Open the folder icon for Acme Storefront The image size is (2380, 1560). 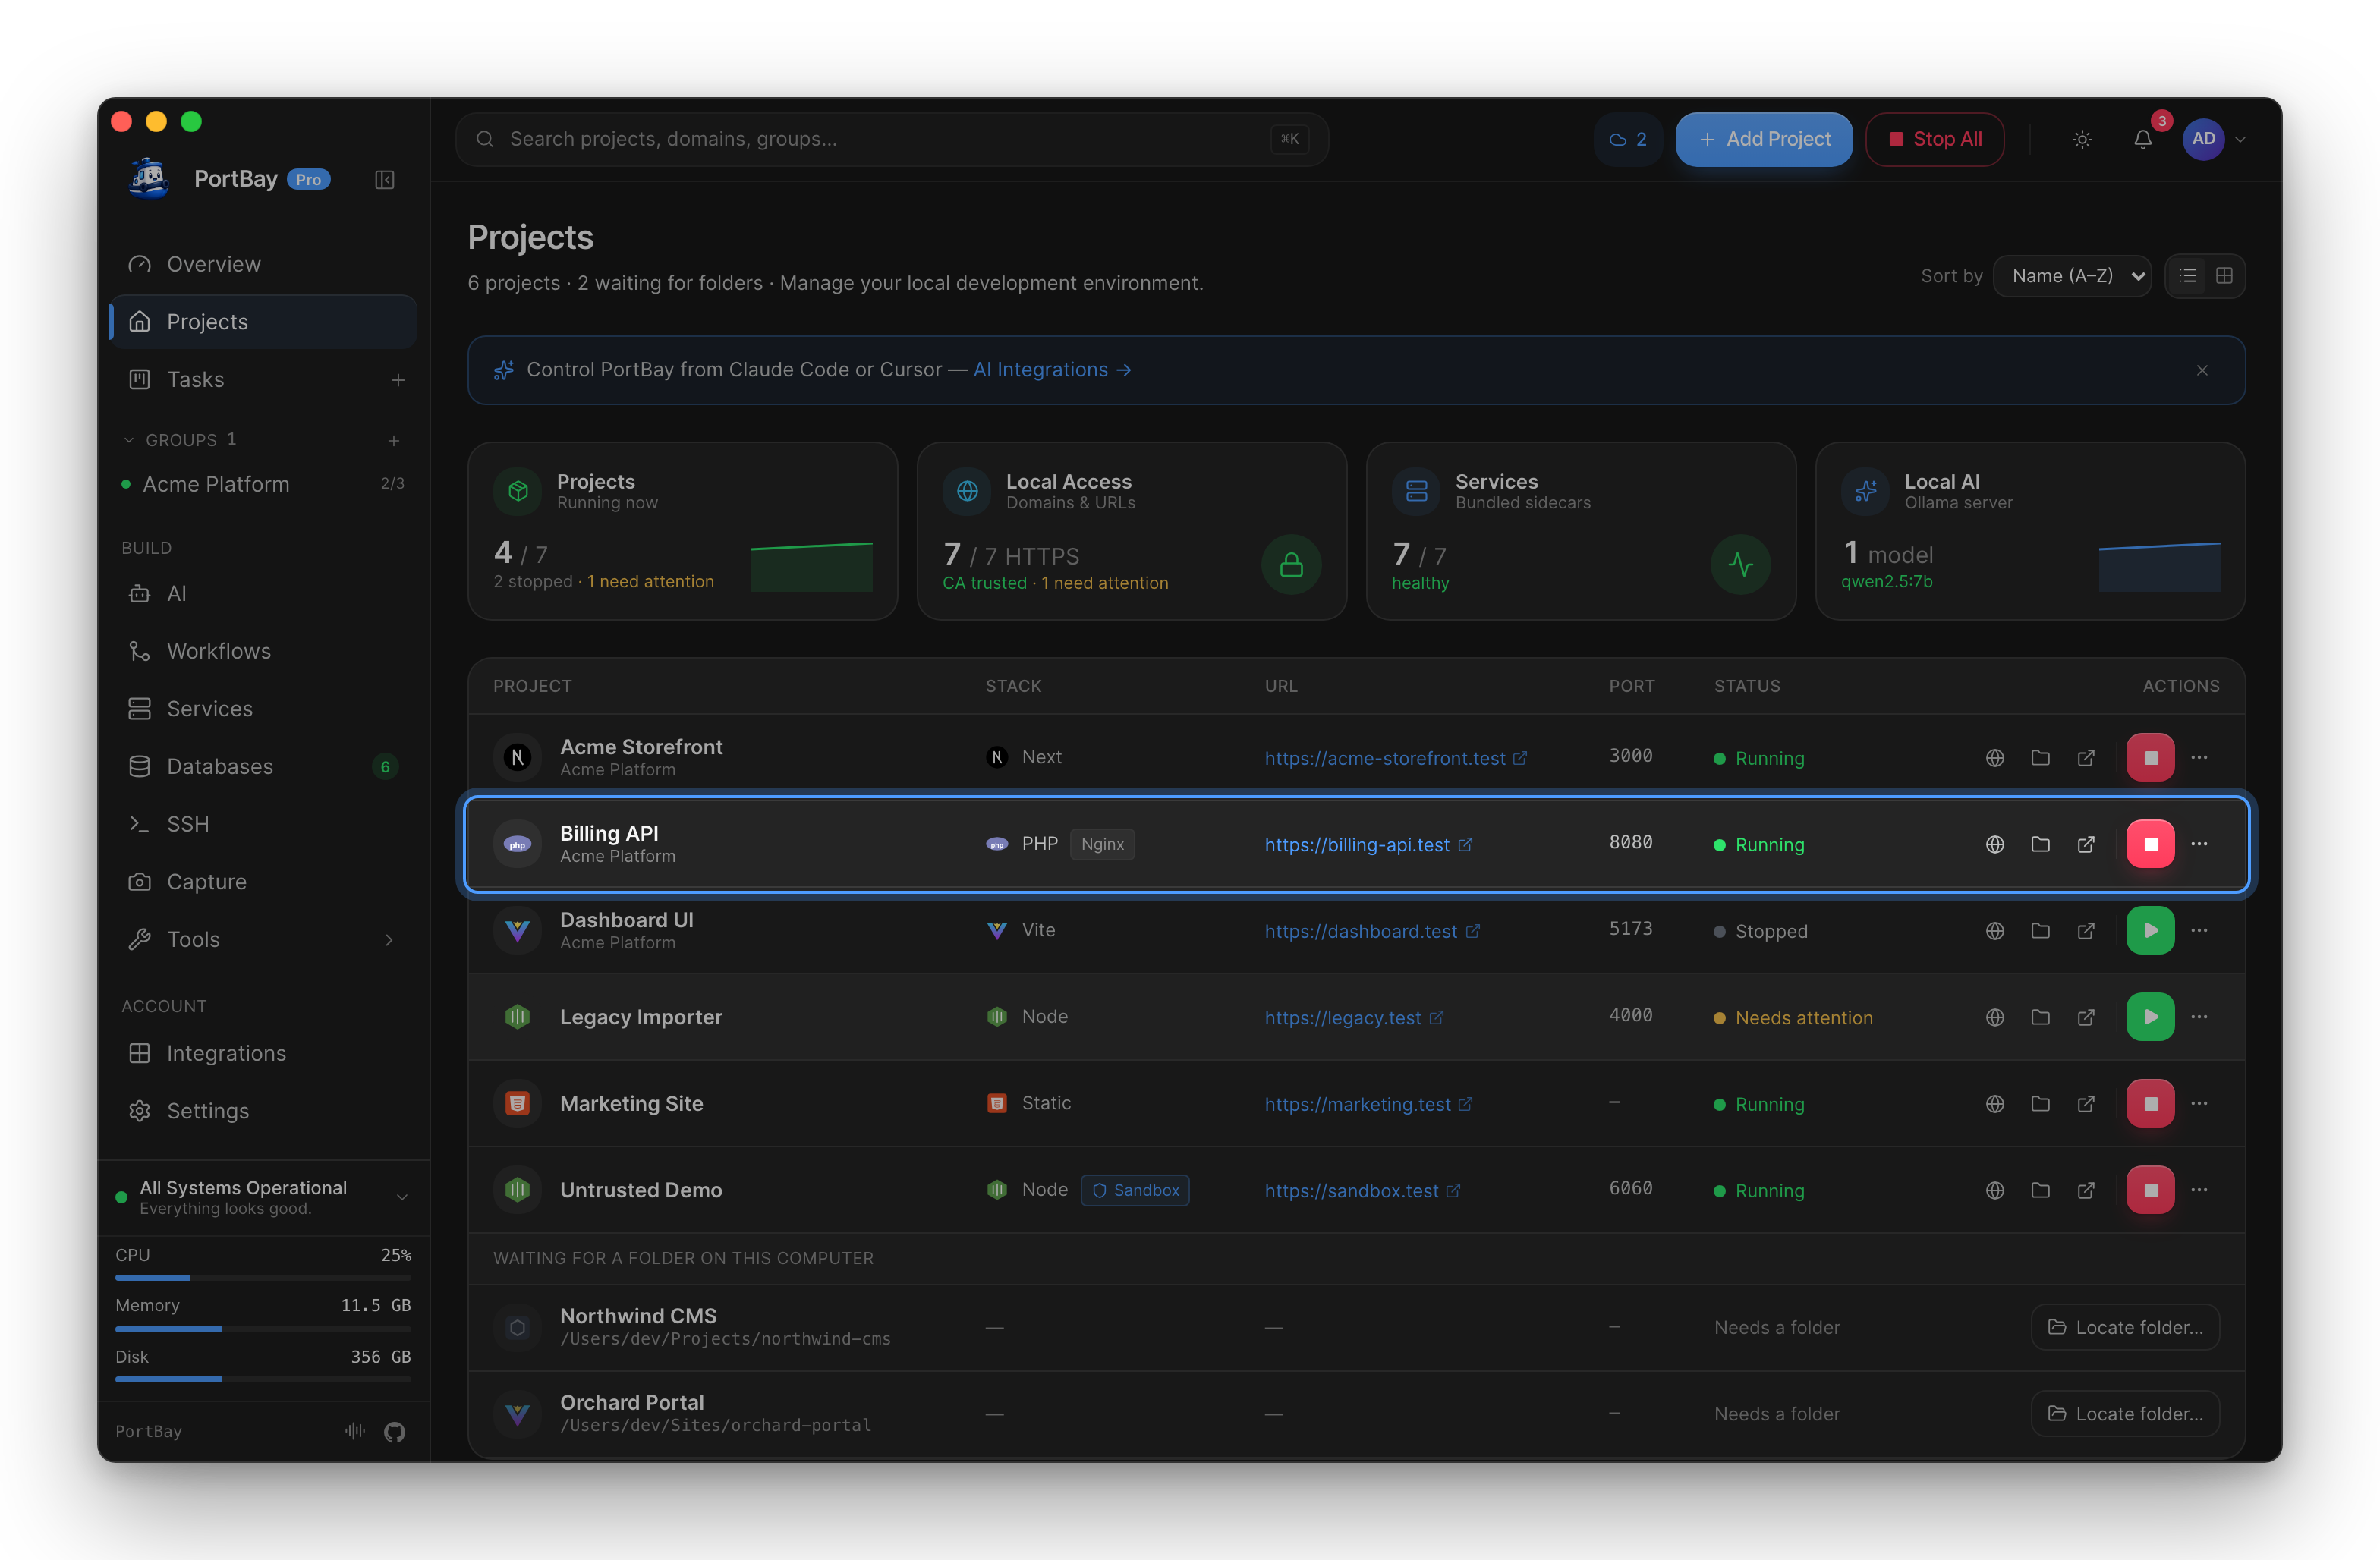click(2040, 758)
